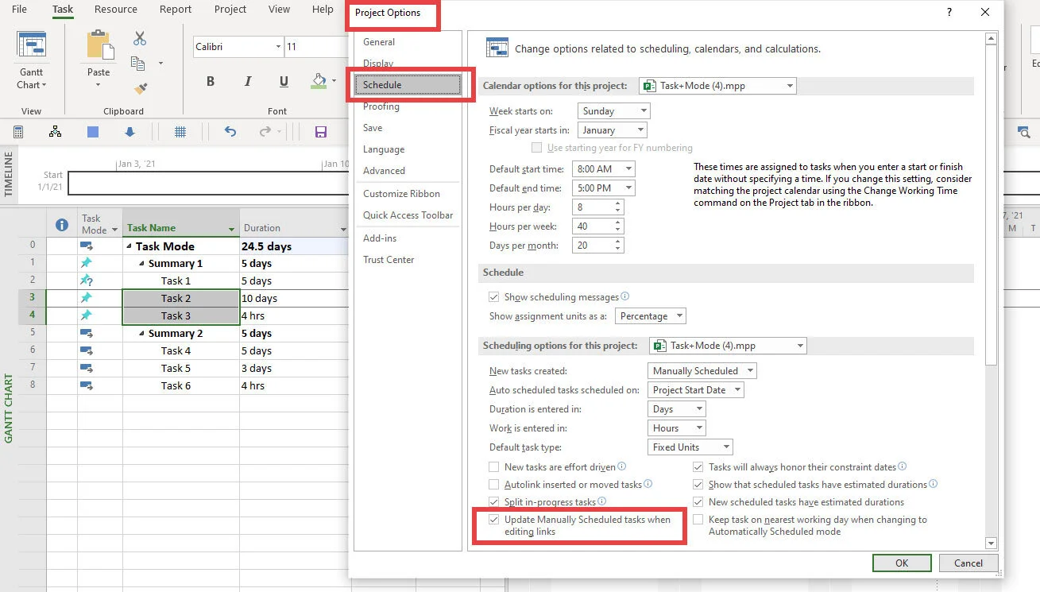Enable Autolink inserted or moved tasks
1040x592 pixels.
(x=494, y=485)
